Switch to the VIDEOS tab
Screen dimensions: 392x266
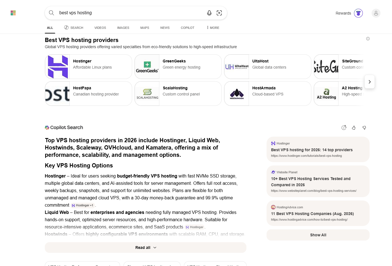(100, 28)
